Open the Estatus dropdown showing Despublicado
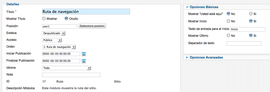The width and height of the screenshot is (270, 92). click(54, 33)
